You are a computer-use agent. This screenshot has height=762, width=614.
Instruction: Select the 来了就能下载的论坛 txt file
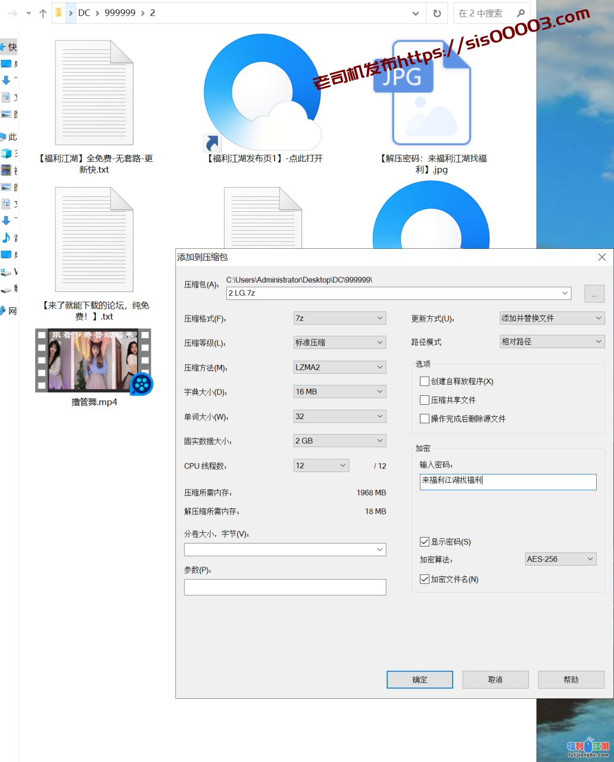94,239
